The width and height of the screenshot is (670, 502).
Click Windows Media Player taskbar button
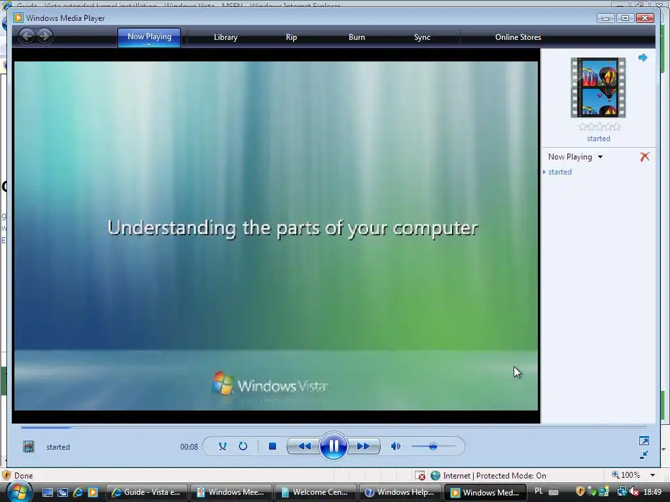pyautogui.click(x=485, y=492)
